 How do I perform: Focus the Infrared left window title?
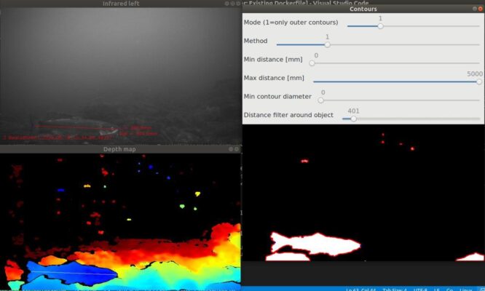click(x=121, y=4)
